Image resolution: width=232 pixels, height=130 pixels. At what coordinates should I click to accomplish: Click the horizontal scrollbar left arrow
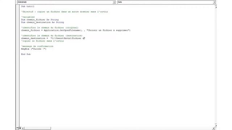pyautogui.click(x=23, y=128)
